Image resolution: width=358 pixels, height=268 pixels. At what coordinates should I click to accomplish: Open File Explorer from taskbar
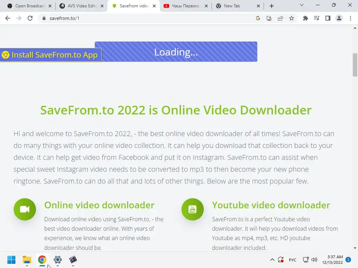(27, 260)
